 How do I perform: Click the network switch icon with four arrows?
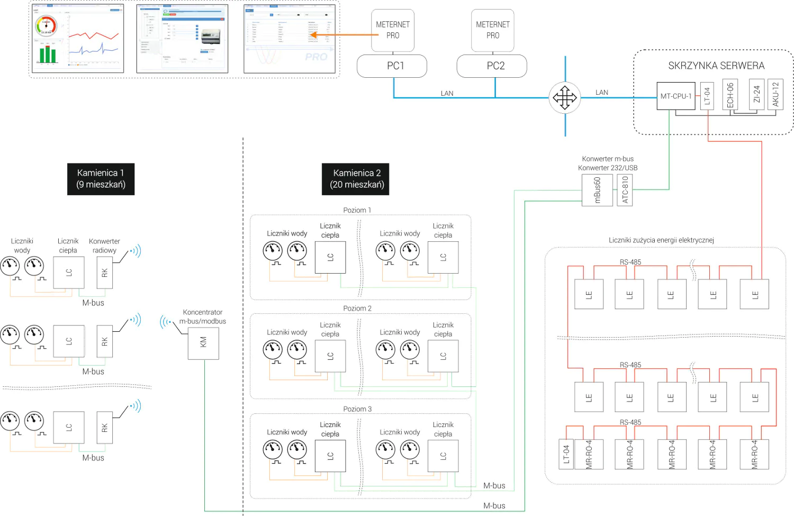coord(565,98)
